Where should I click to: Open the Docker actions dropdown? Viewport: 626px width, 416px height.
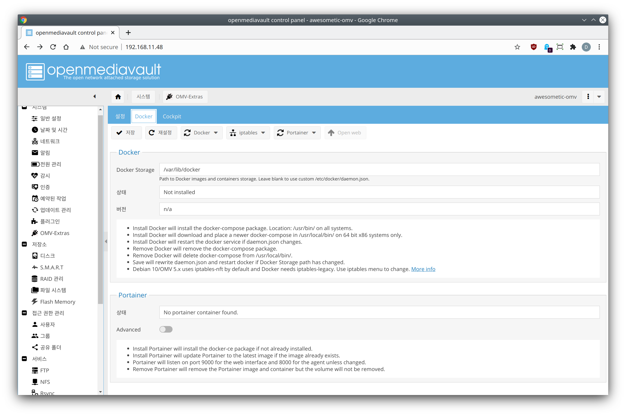201,133
